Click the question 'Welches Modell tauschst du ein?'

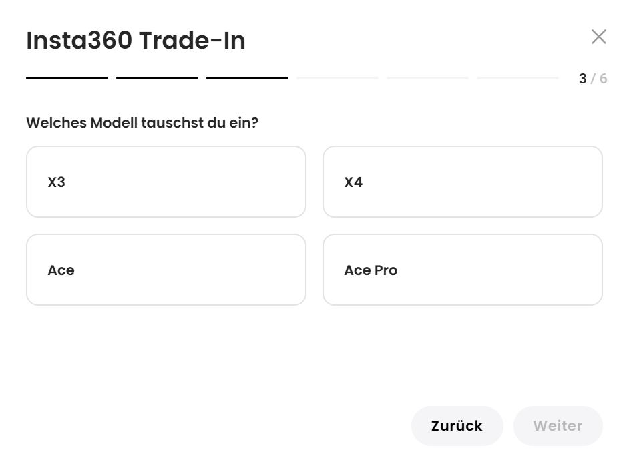(x=142, y=123)
